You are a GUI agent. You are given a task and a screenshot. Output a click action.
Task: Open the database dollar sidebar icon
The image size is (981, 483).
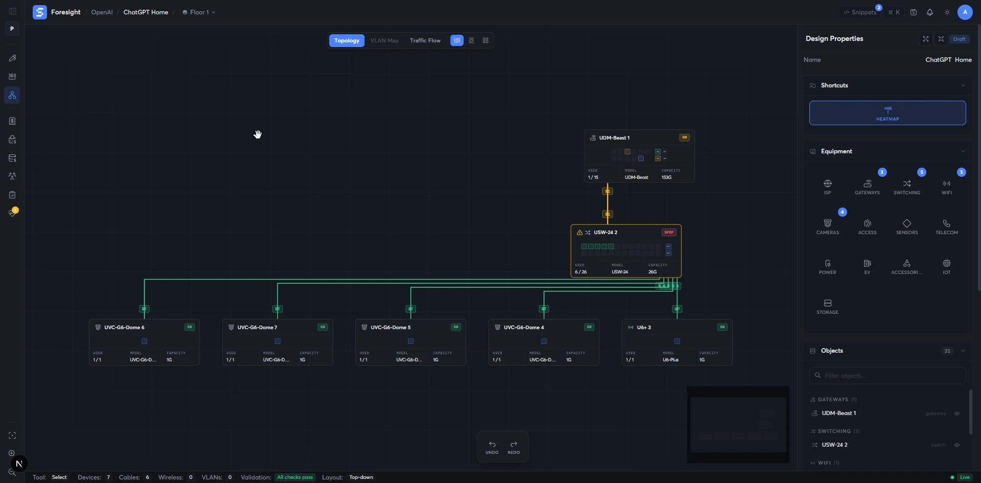coord(12,158)
